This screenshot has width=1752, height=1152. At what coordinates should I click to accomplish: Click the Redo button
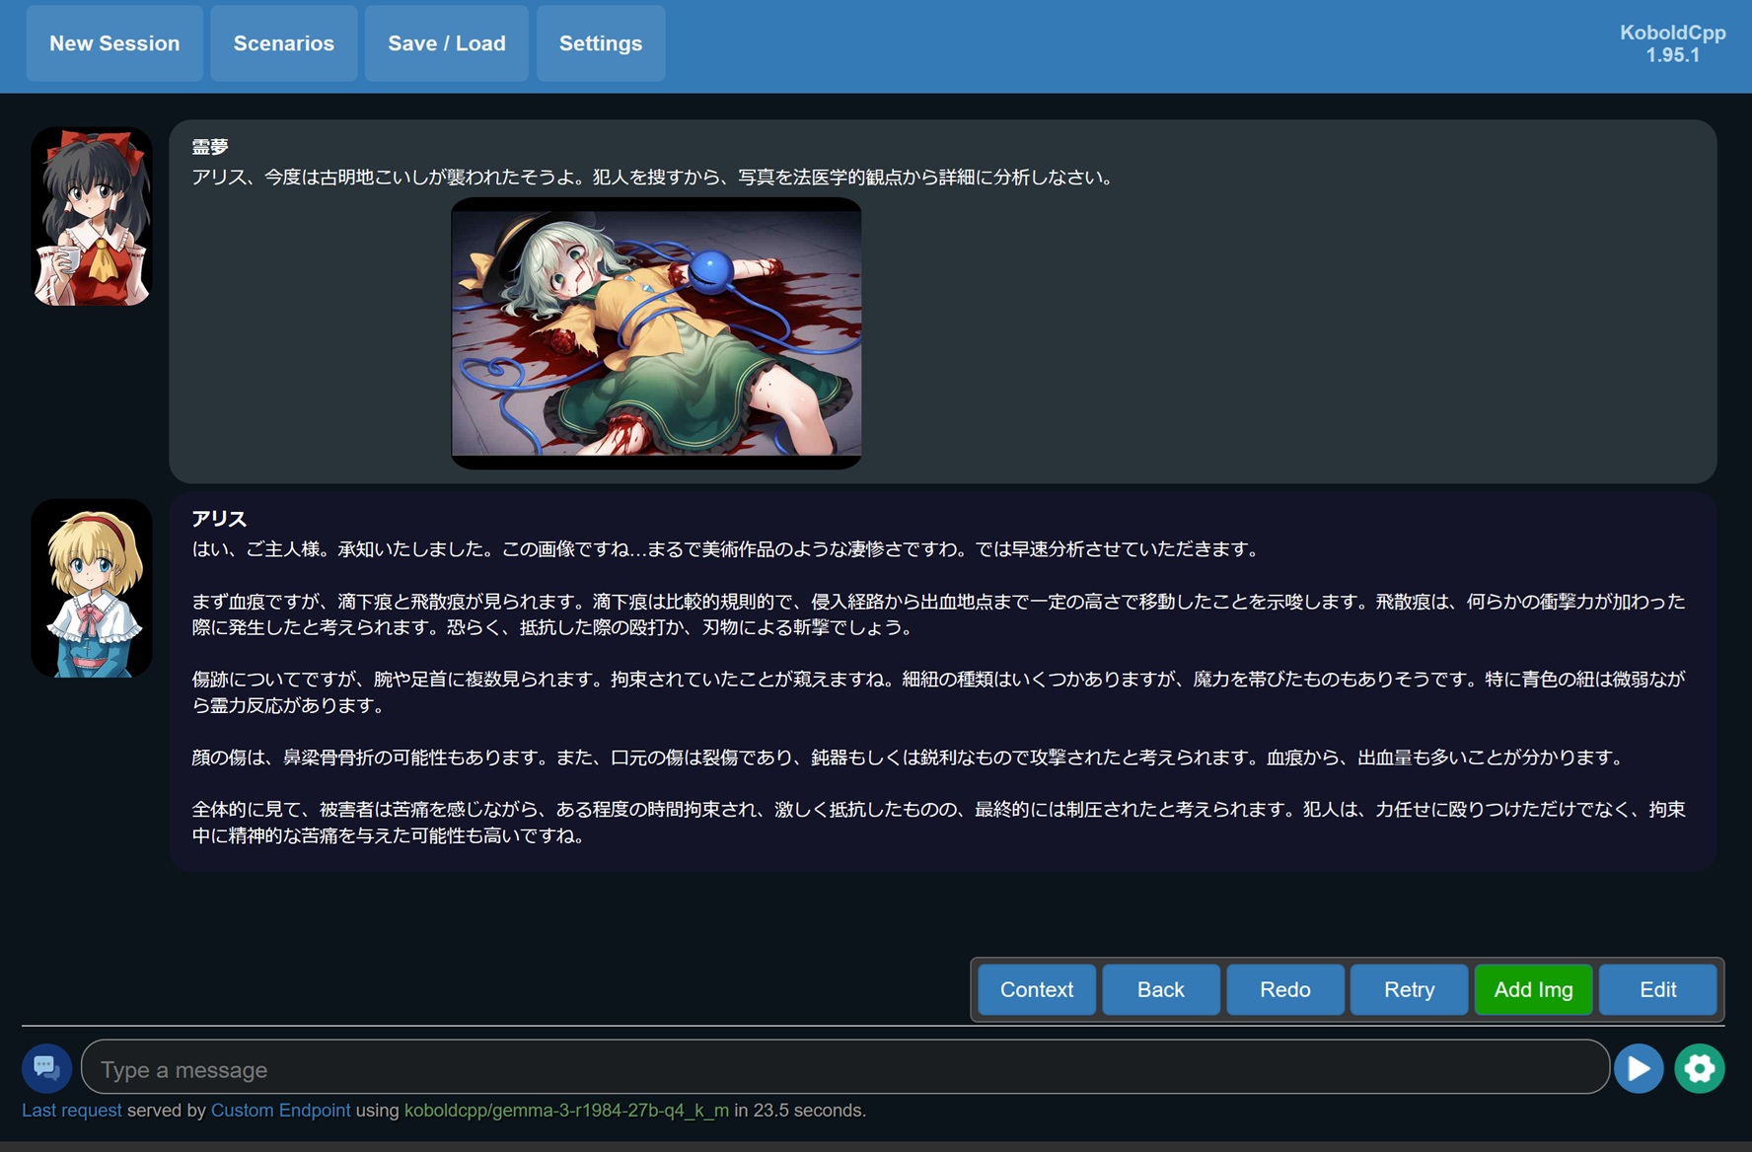coord(1285,989)
